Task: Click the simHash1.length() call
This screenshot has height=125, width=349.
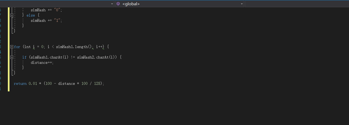Action: tap(74, 47)
